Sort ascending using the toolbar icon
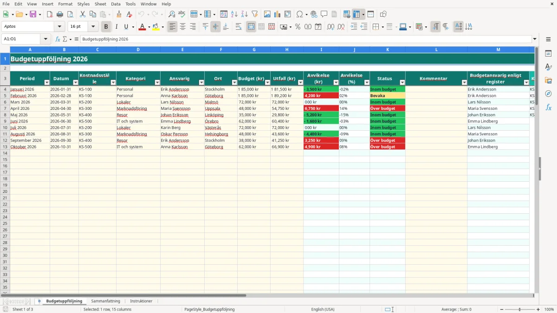Image resolution: width=557 pixels, height=313 pixels. tap(234, 14)
